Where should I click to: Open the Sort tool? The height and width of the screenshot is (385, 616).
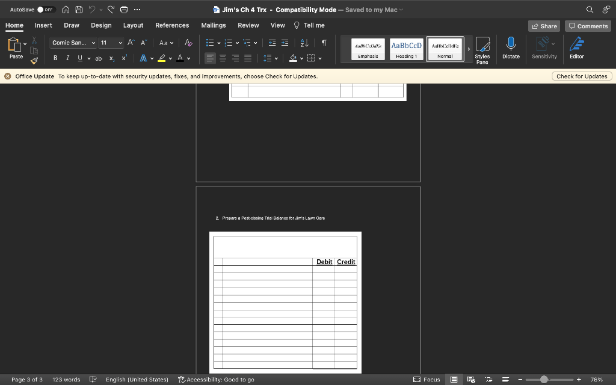(x=304, y=43)
